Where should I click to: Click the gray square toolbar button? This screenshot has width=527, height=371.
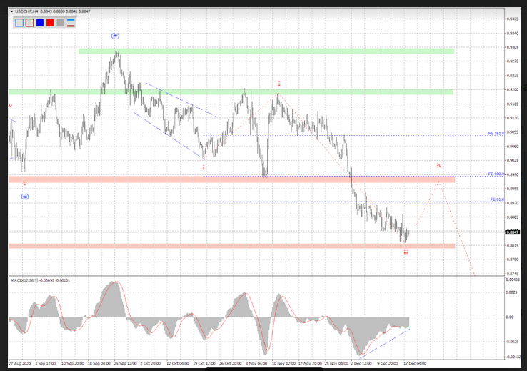(61, 22)
